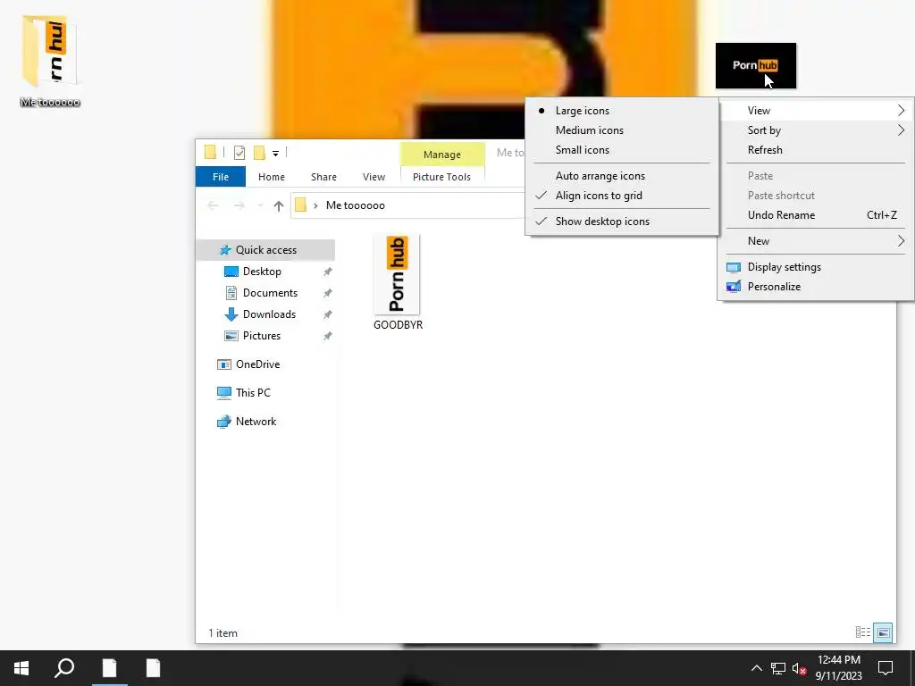The height and width of the screenshot is (686, 915).
Task: Switch to the Share ribbon tab
Action: pyautogui.click(x=323, y=177)
